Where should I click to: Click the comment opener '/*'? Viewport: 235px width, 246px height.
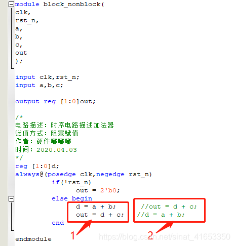click(x=19, y=117)
